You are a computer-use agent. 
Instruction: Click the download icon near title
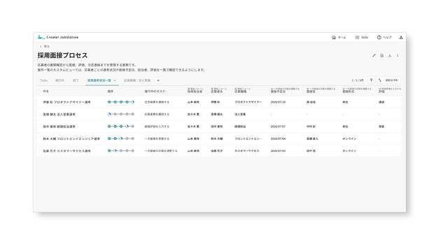point(390,55)
